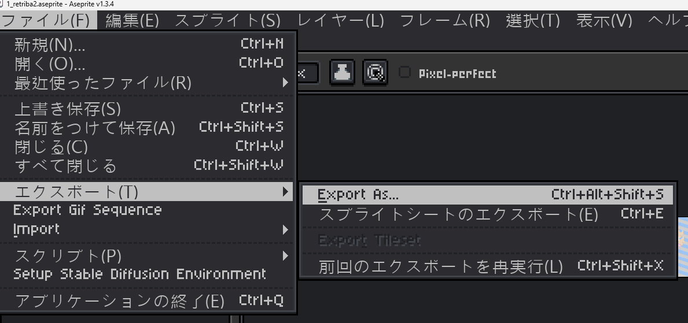Select 名前をつけて保存(A) menu item
Image resolution: width=688 pixels, height=323 pixels.
(x=94, y=127)
